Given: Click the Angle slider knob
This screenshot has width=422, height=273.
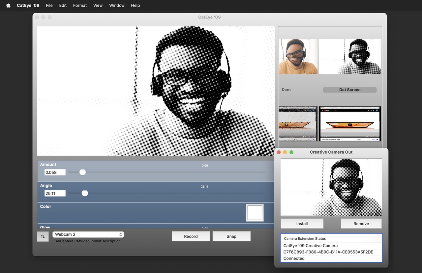Looking at the screenshot, I should [x=85, y=193].
